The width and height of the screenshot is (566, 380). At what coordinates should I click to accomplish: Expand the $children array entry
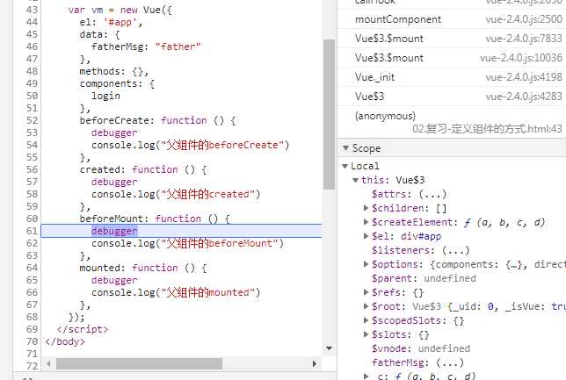point(366,208)
